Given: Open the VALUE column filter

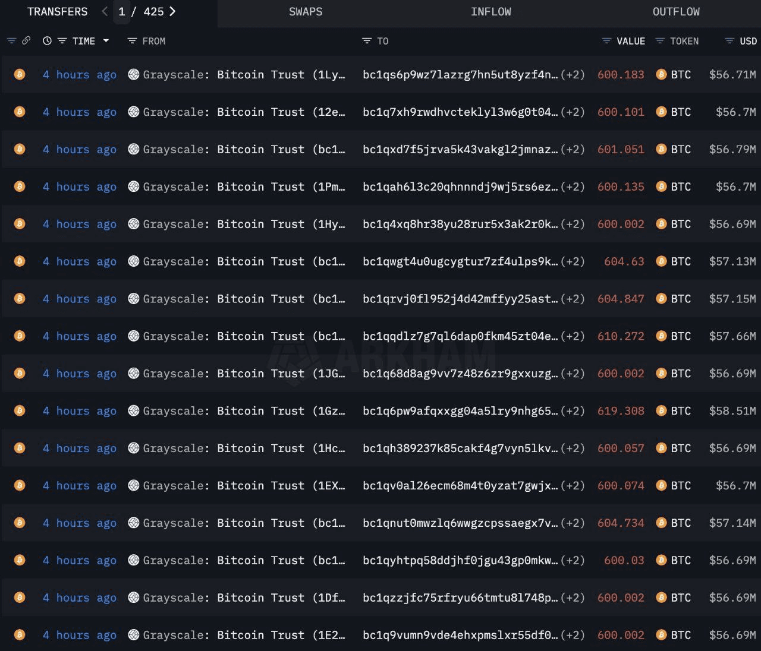Looking at the screenshot, I should coord(606,41).
